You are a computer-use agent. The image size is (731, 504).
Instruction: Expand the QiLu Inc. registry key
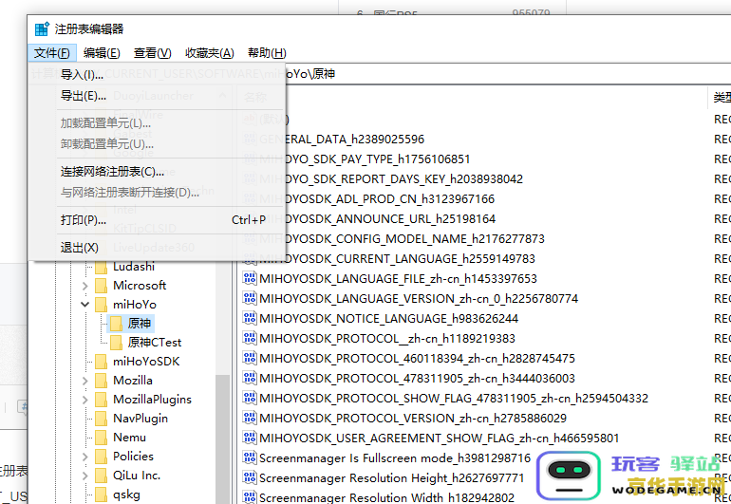84,476
